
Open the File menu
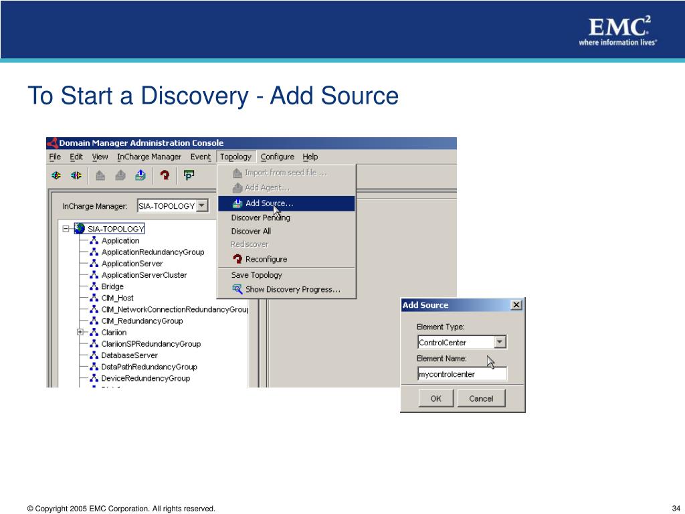click(55, 157)
